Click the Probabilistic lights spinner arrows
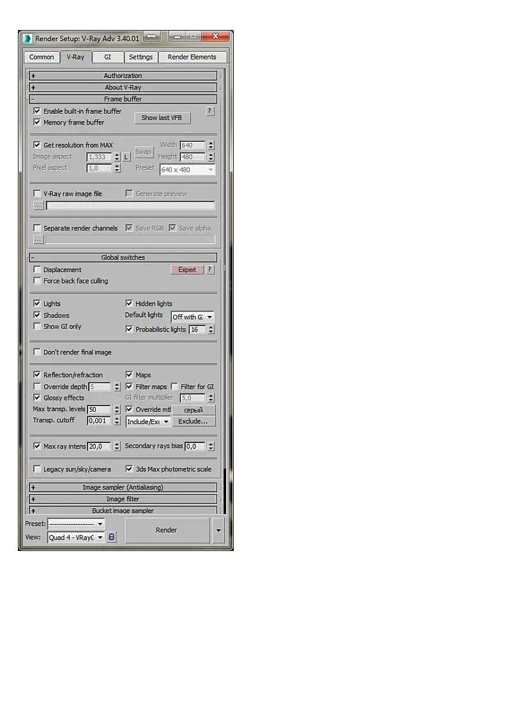Image resolution: width=509 pixels, height=717 pixels. (x=211, y=329)
